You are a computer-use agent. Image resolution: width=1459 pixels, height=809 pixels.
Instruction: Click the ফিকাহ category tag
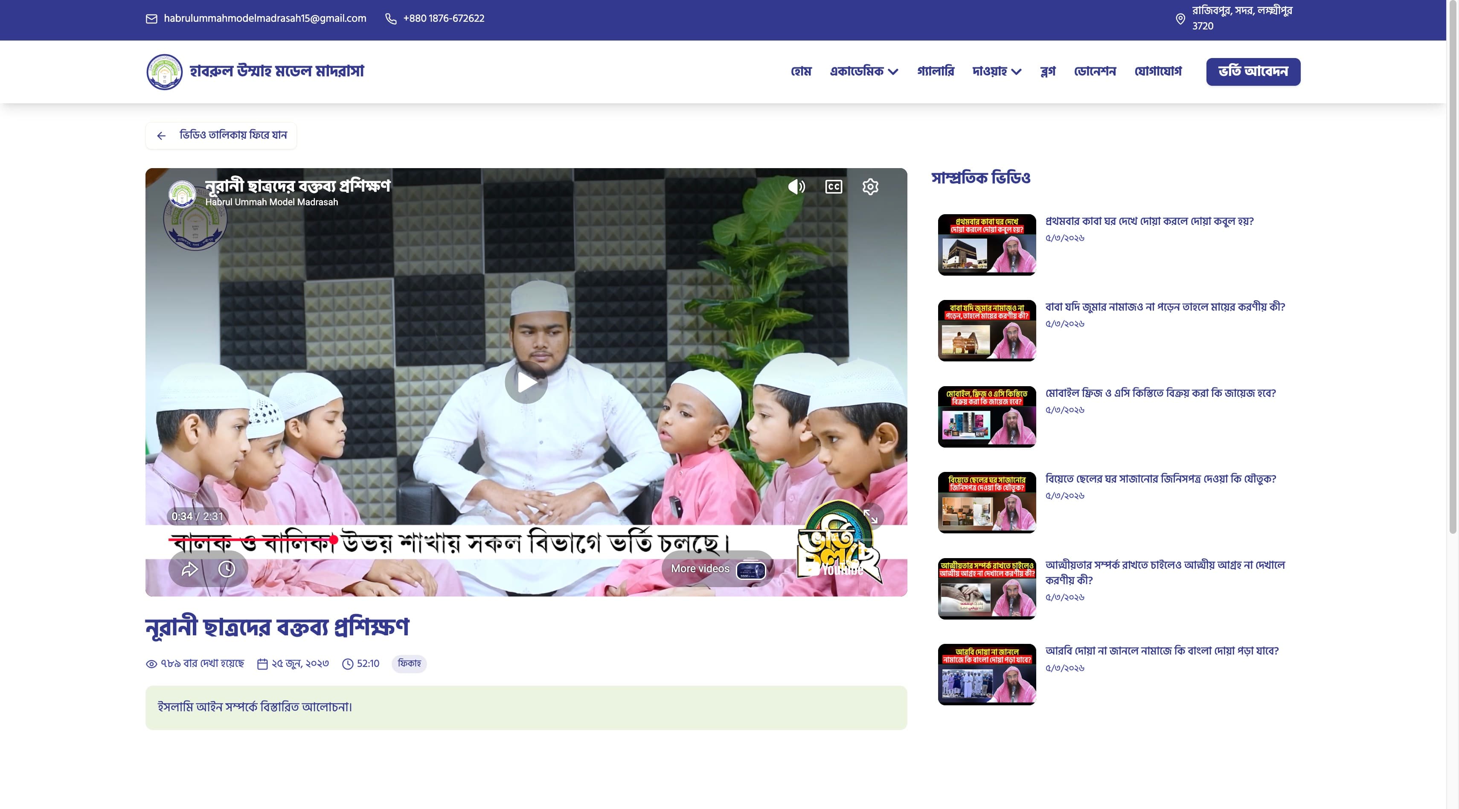coord(409,664)
